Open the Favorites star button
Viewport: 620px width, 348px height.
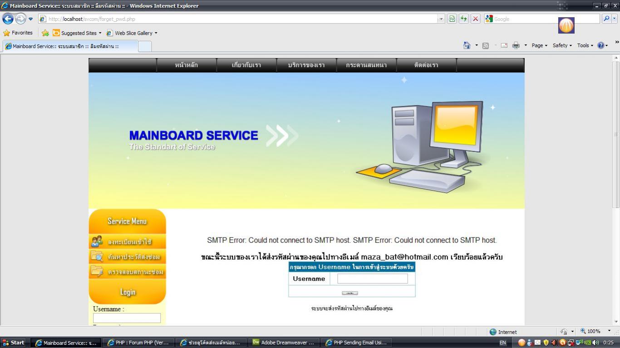(x=18, y=33)
